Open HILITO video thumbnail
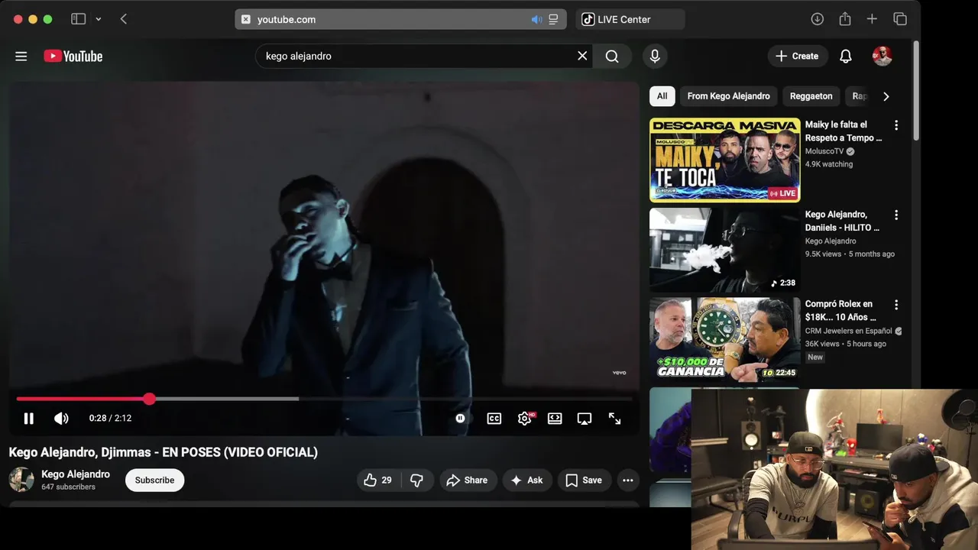This screenshot has width=978, height=550. (x=724, y=250)
